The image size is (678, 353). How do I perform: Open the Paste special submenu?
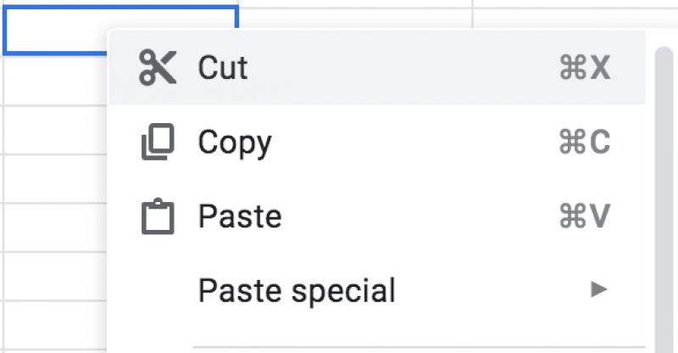pyautogui.click(x=297, y=291)
